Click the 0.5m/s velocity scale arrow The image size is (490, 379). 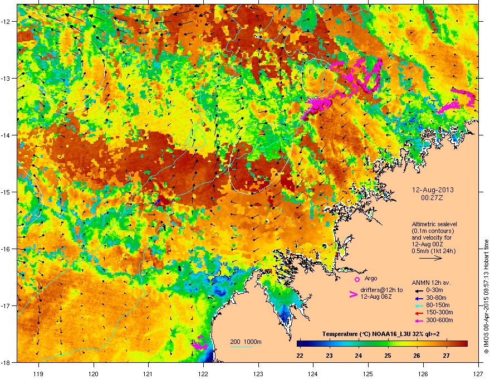pos(430,258)
